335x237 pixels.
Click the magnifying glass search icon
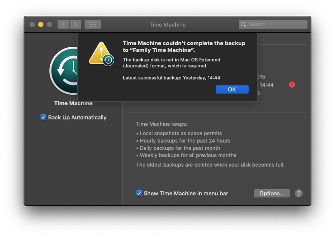[244, 24]
